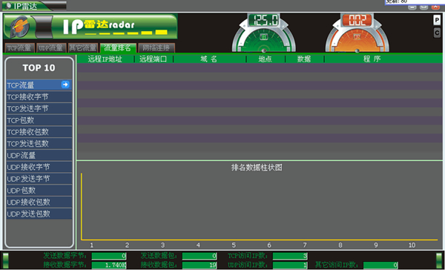
Task: Select TCP发送包数 ranking
Action: click(39, 143)
